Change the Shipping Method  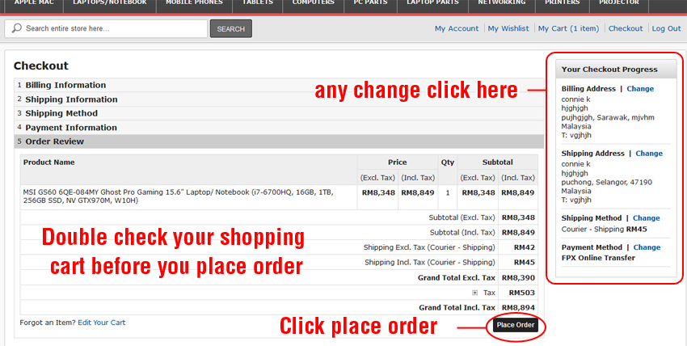(647, 218)
